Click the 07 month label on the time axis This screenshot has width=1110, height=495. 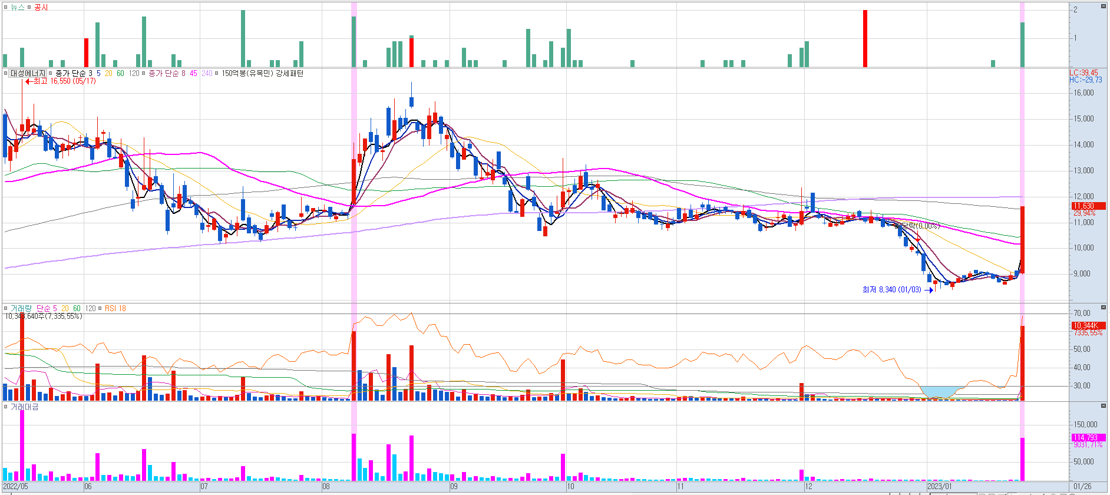coord(204,487)
